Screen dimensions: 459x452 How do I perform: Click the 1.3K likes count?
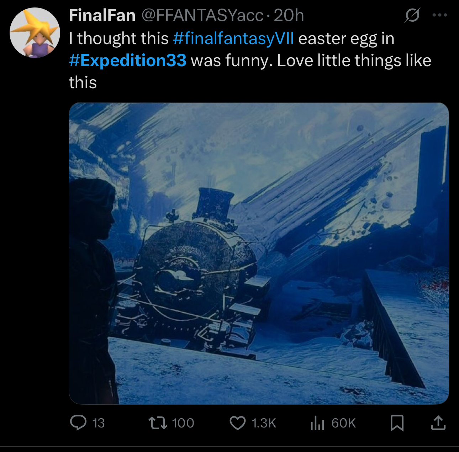264,423
